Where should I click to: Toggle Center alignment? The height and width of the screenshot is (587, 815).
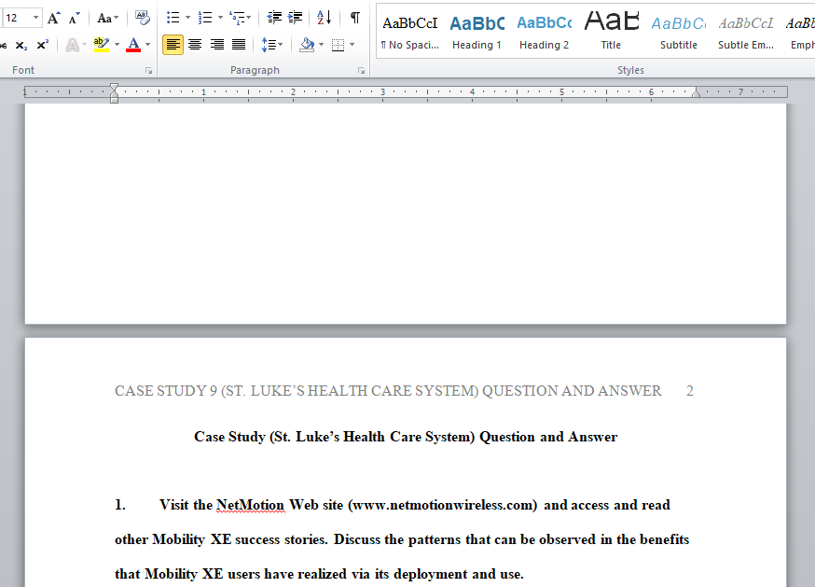pos(195,45)
